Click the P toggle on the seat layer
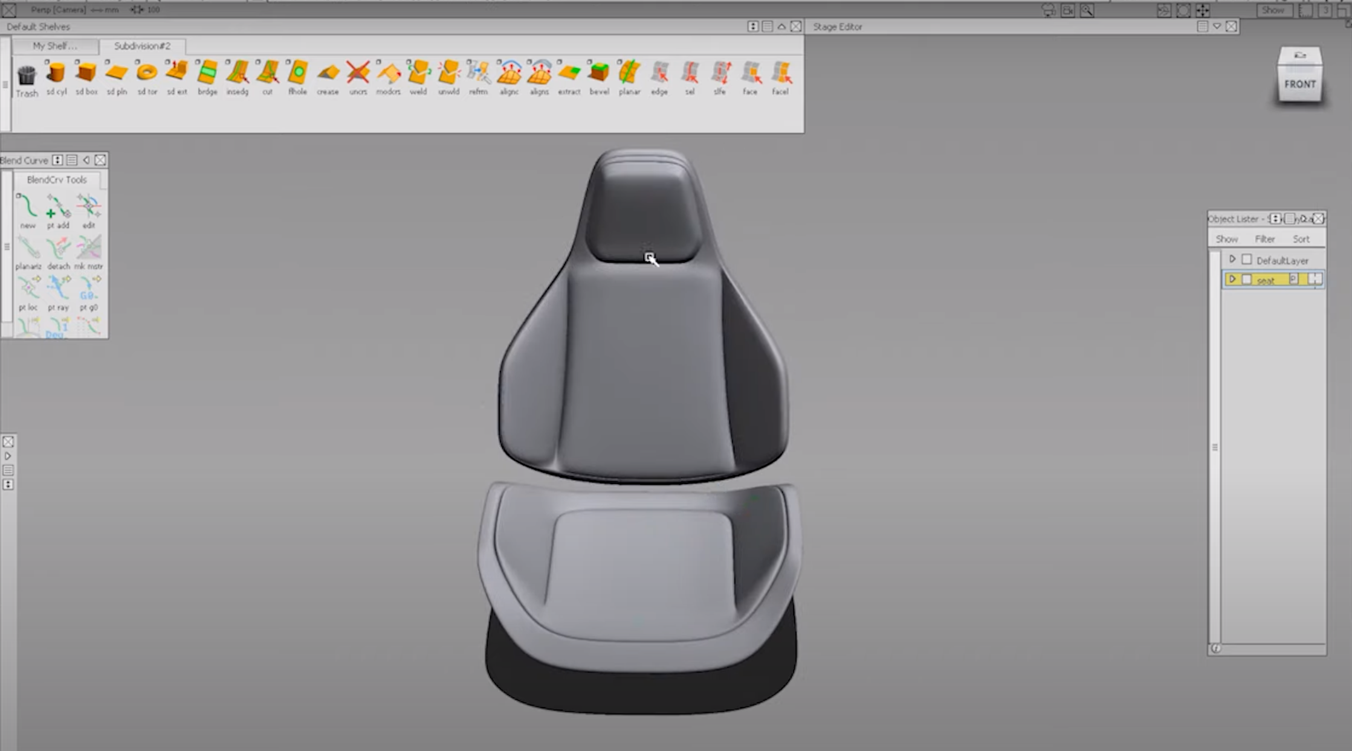 click(x=1293, y=279)
